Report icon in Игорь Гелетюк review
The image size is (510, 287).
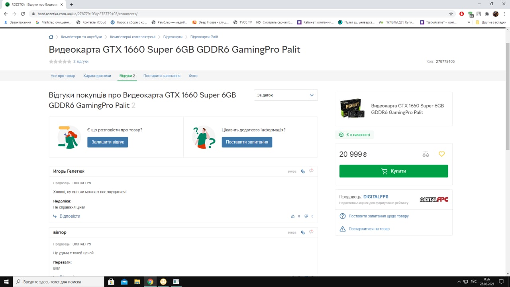coord(311,171)
